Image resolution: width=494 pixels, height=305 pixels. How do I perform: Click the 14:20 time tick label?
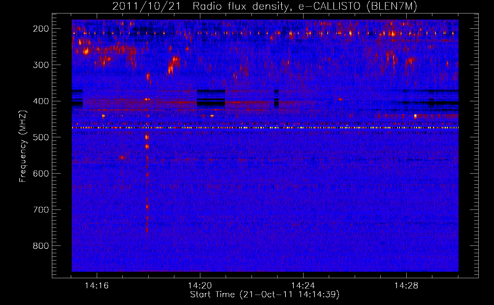pos(200,286)
